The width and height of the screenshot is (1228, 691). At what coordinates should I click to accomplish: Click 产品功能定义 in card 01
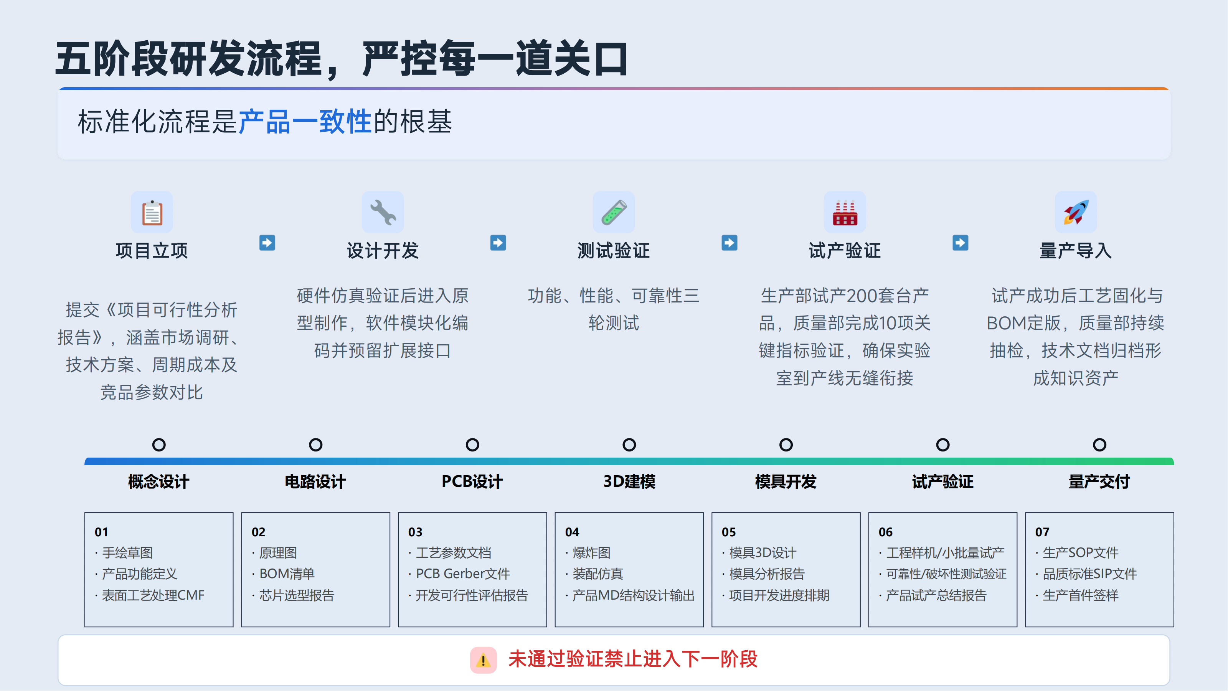click(140, 574)
